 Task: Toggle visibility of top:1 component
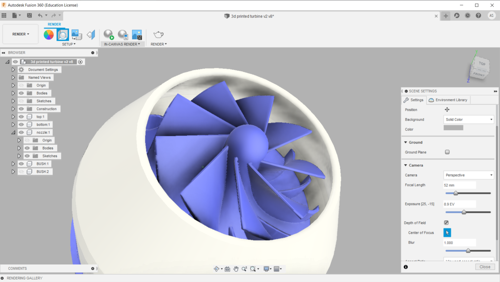click(21, 117)
